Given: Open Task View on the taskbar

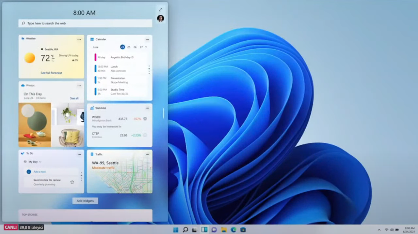Looking at the screenshot, I should point(195,230).
